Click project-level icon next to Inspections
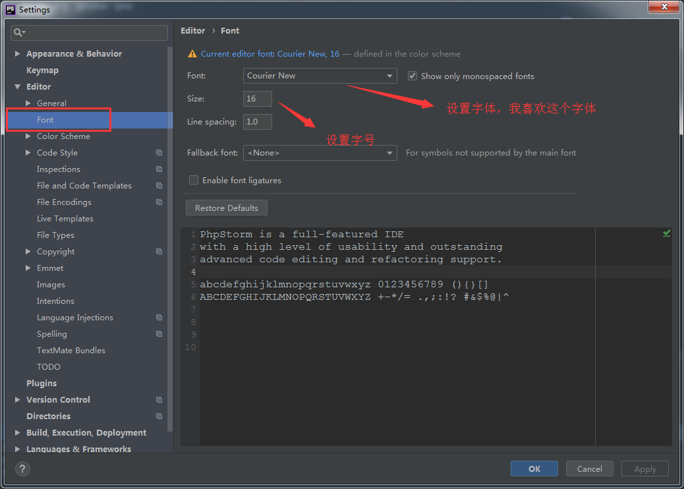684x489 pixels. tap(159, 169)
